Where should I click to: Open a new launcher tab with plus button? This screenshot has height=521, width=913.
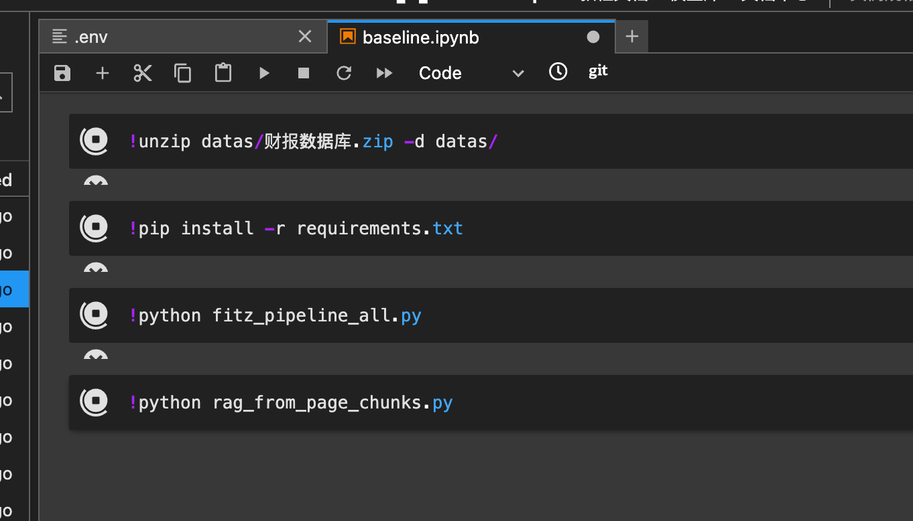[631, 36]
